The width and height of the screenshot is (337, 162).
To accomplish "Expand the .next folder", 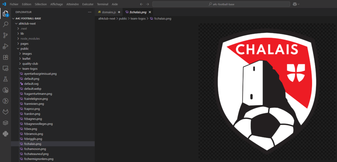I will pos(23,29).
